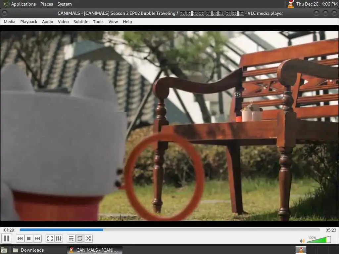Open extended settings equalizer icon
This screenshot has width=339, height=254.
(x=59, y=238)
